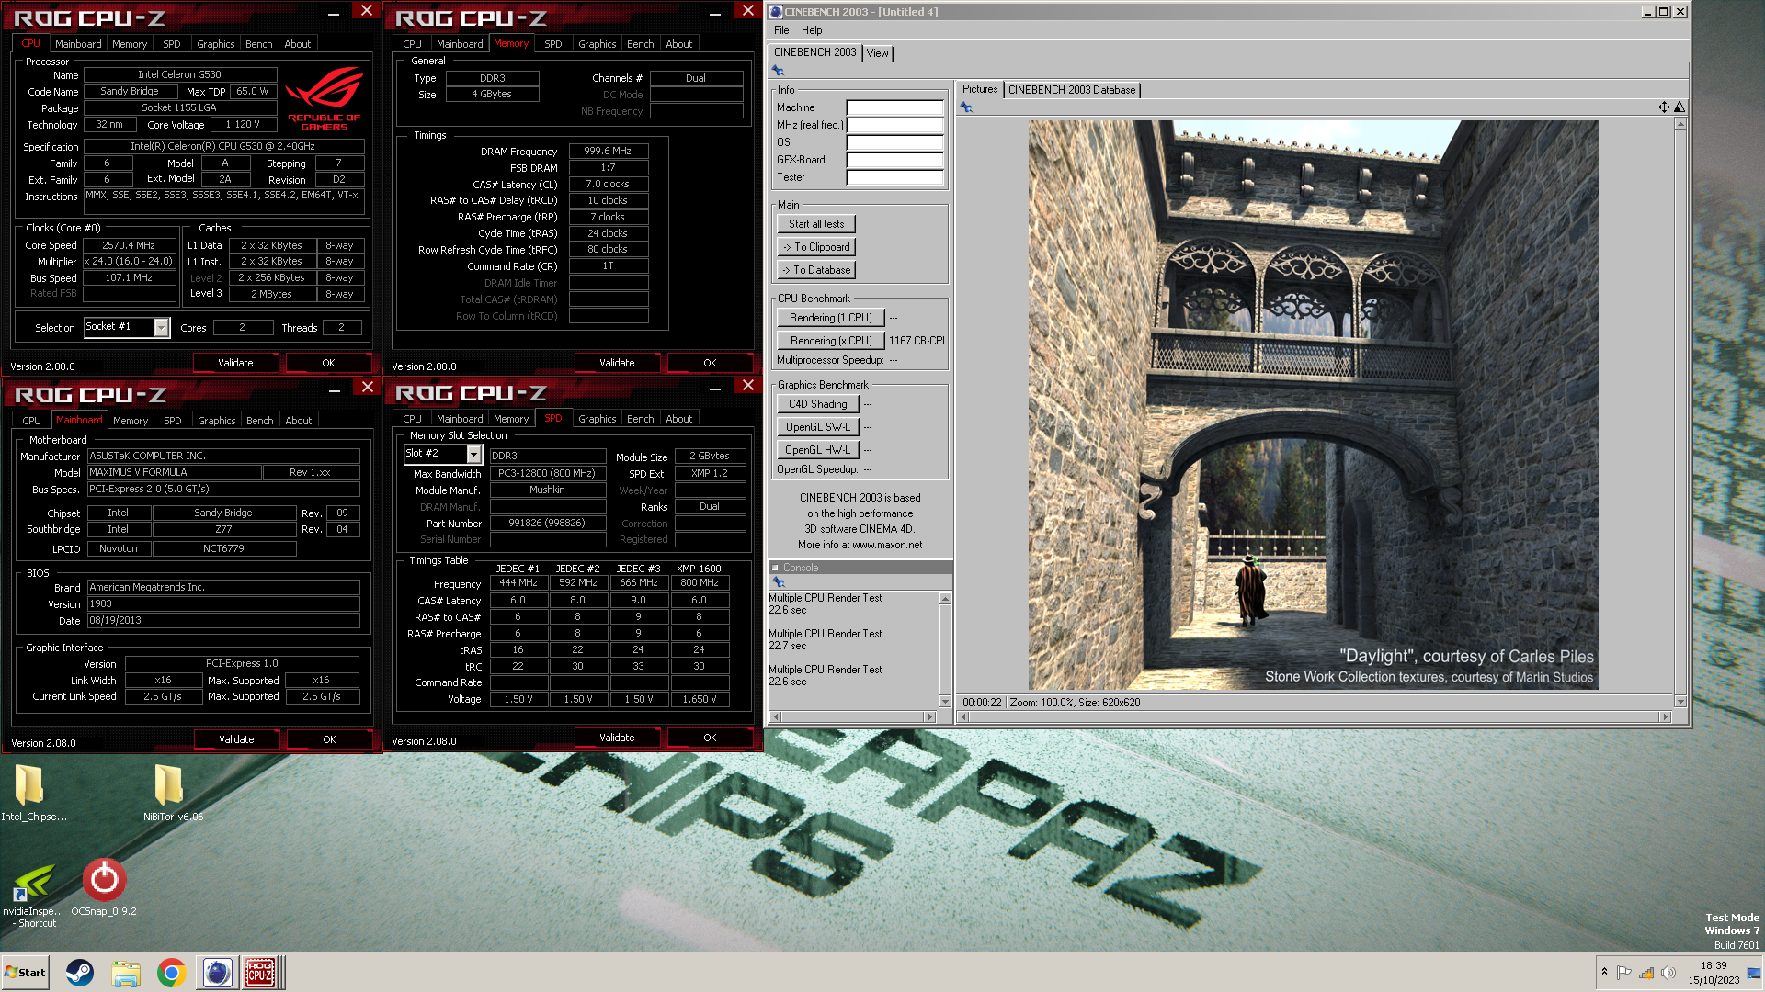
Task: Run the C4D Shading benchmark
Action: pyautogui.click(x=817, y=404)
